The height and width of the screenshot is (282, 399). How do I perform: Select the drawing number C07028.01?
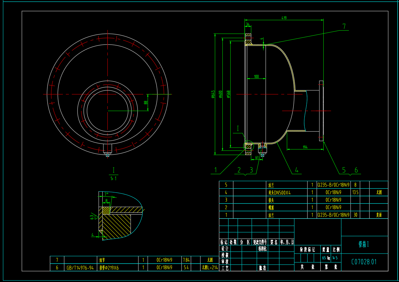(x=364, y=262)
